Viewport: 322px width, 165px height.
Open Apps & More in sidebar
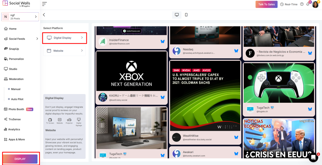pos(14,139)
